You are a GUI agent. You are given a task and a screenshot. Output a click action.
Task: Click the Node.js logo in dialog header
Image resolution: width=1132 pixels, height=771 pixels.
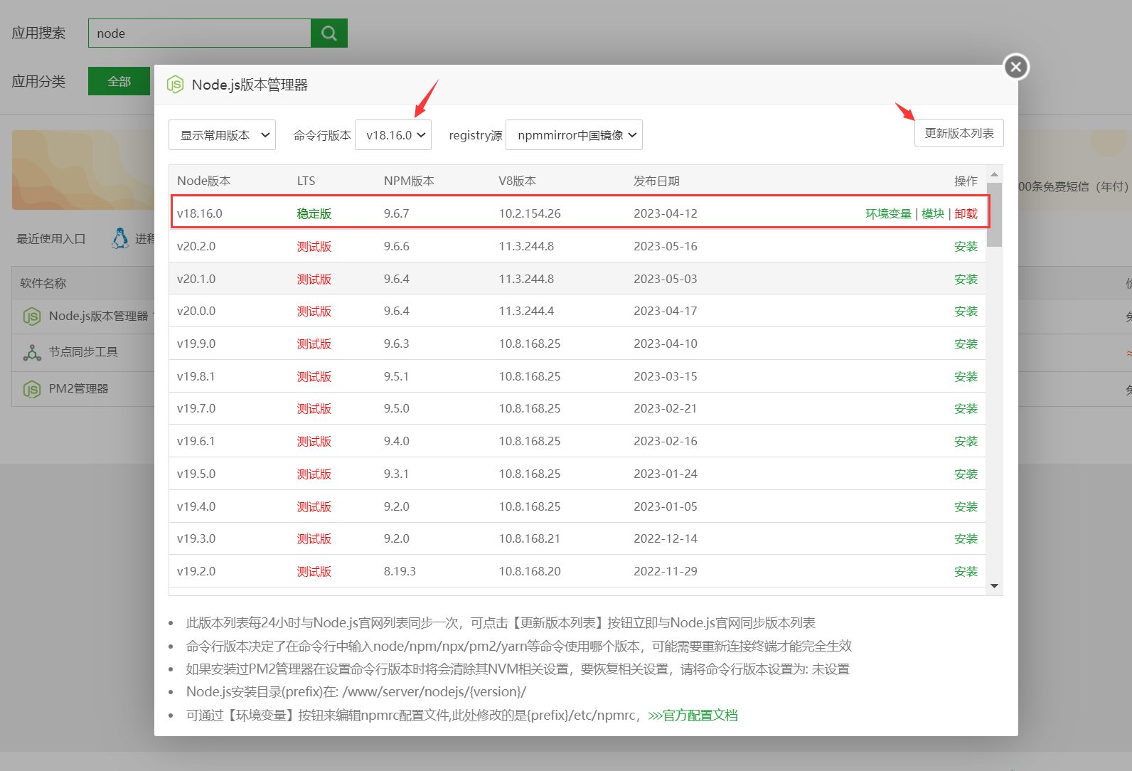175,85
